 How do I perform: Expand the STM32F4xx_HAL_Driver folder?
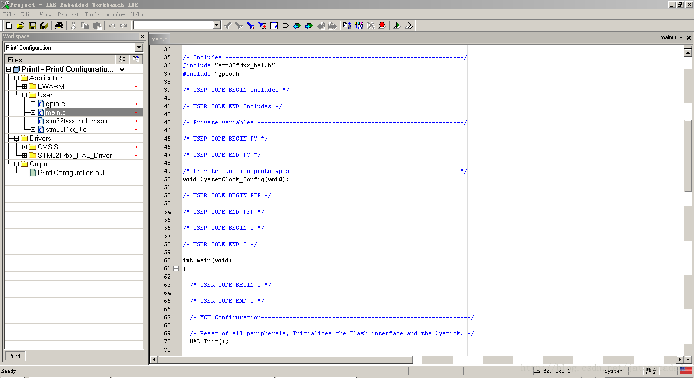click(24, 155)
